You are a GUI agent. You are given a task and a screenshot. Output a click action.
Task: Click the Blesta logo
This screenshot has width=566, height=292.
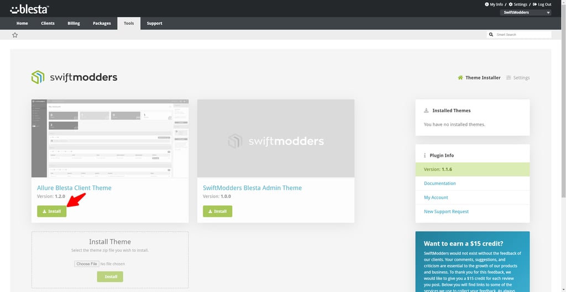click(29, 9)
